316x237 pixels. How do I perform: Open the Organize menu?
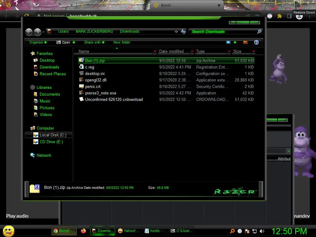pyautogui.click(x=38, y=42)
